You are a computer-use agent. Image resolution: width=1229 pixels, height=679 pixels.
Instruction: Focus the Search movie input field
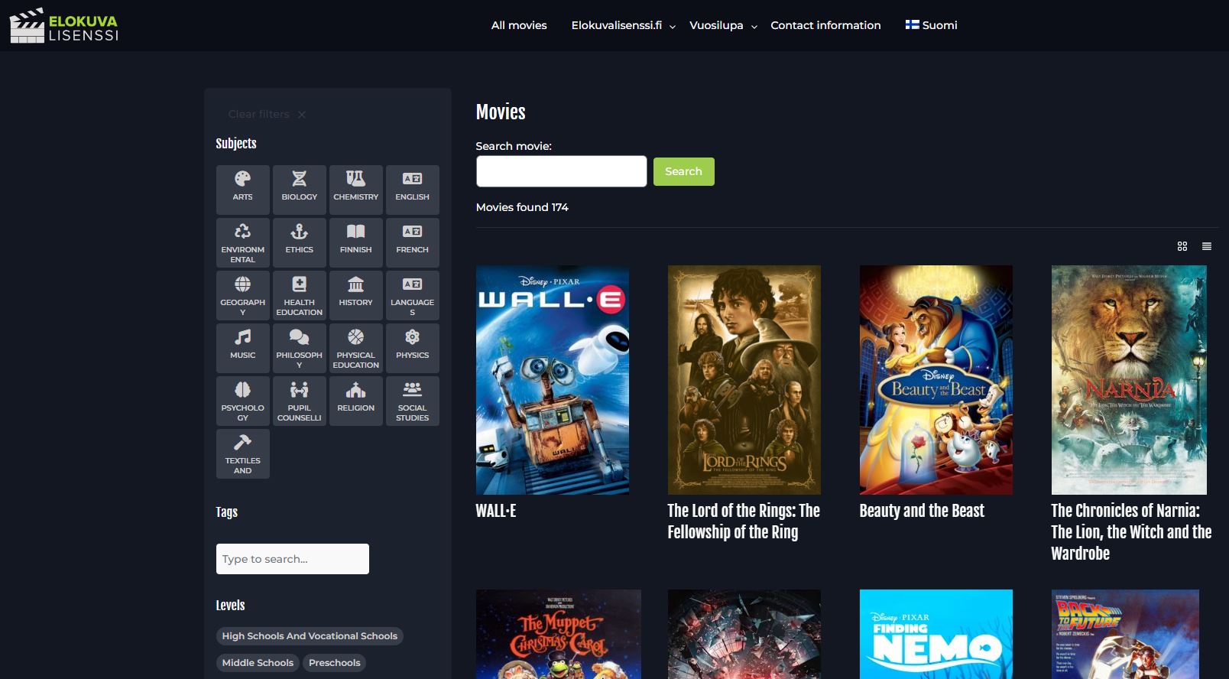coord(562,171)
